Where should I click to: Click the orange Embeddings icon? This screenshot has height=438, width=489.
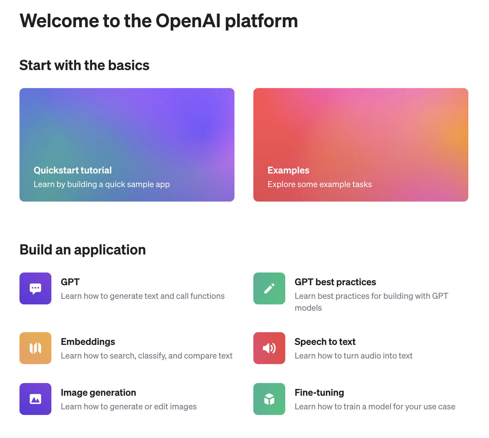(x=35, y=348)
